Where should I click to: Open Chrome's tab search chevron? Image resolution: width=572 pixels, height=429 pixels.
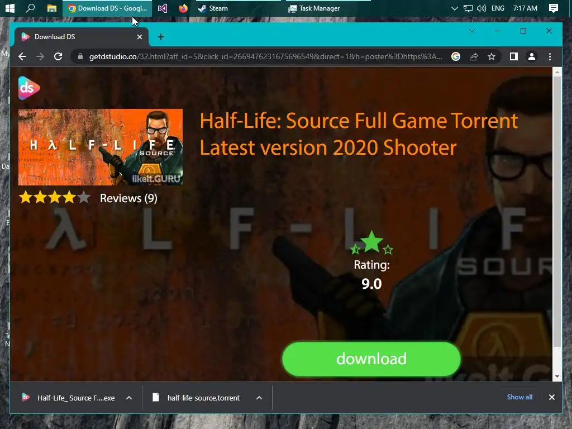point(472,31)
